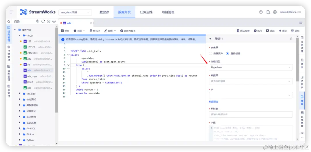This screenshot has height=152, width=311.
Task: Open the settings gear in top bar
Action: pos(275,12)
